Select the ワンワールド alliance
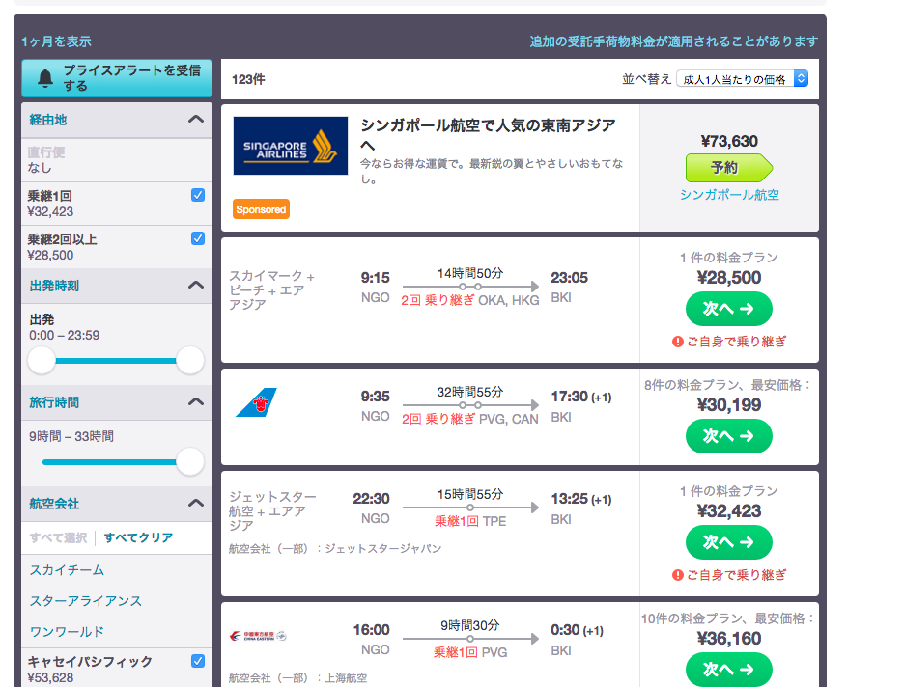The height and width of the screenshot is (687, 904). tap(67, 632)
